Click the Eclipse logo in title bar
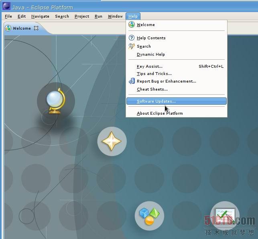 pyautogui.click(x=6, y=6)
